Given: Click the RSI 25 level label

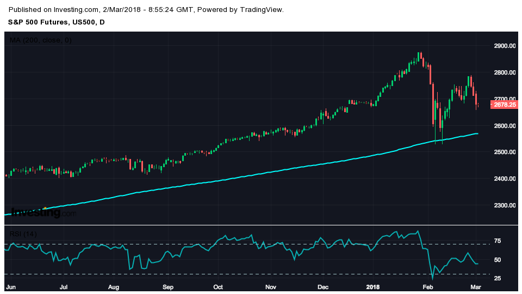Looking at the screenshot, I should click(498, 278).
